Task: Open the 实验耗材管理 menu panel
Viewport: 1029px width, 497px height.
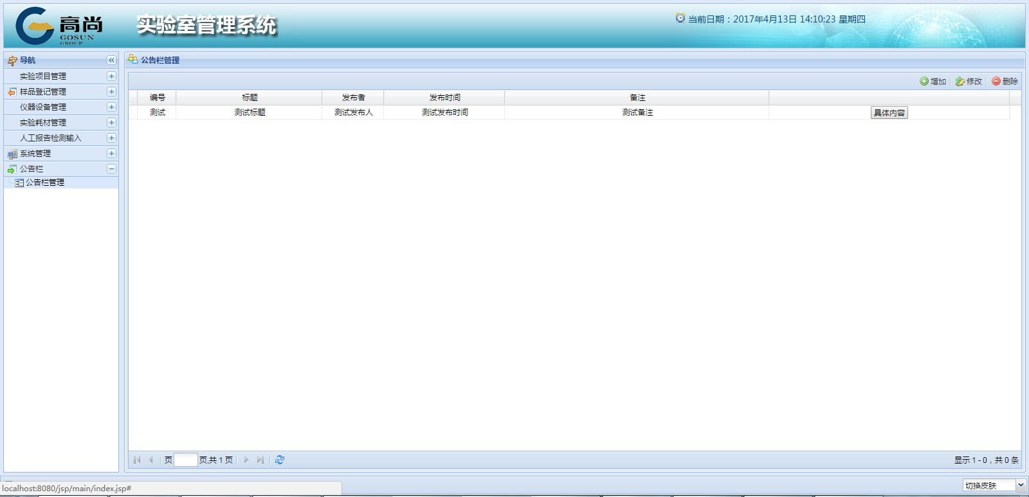Action: click(x=42, y=123)
